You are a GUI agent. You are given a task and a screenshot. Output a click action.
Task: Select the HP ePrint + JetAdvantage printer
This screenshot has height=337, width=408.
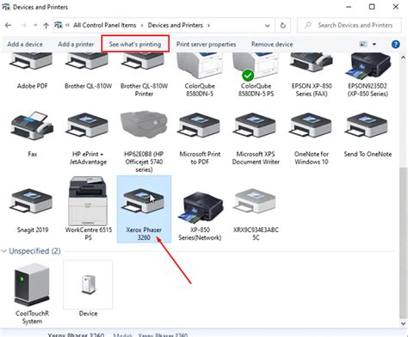[x=88, y=126]
